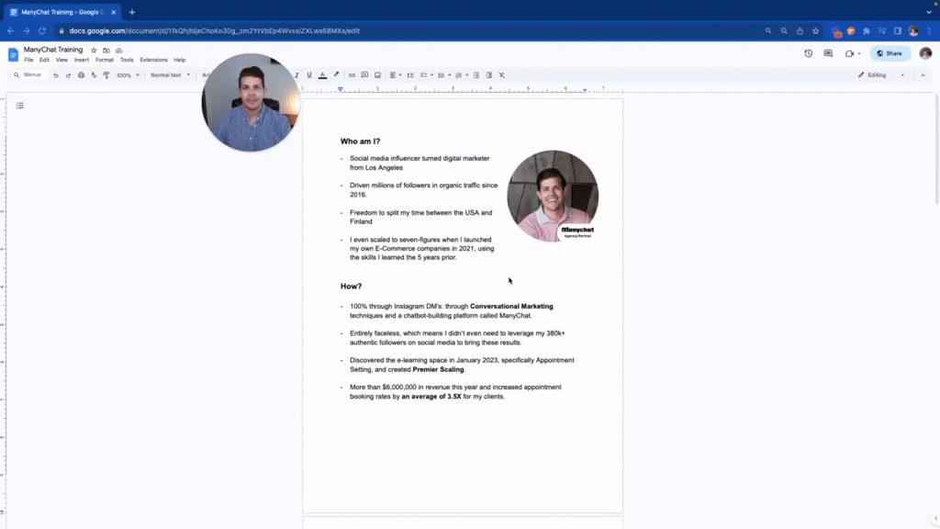Image resolution: width=940 pixels, height=529 pixels.
Task: Click the 'Who am I?' heading
Action: [360, 141]
